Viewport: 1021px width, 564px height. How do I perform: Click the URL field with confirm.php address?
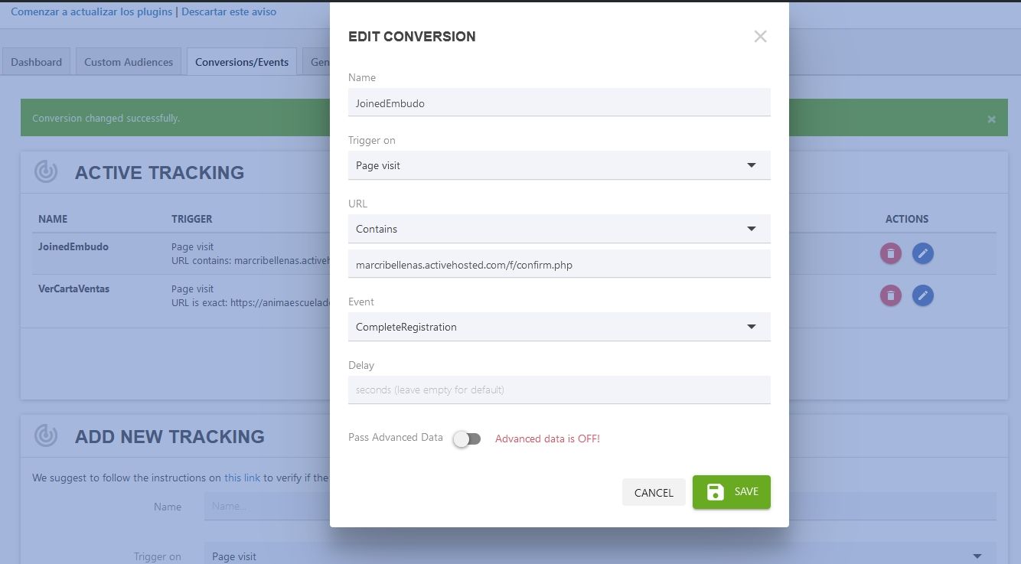click(x=559, y=265)
